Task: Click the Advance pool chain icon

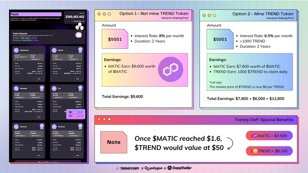Action: (x=16, y=127)
